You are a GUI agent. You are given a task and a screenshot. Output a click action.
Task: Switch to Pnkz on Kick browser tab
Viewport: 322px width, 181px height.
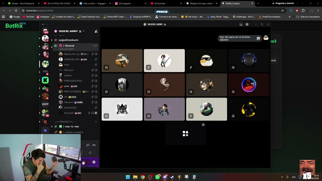click(x=95, y=4)
